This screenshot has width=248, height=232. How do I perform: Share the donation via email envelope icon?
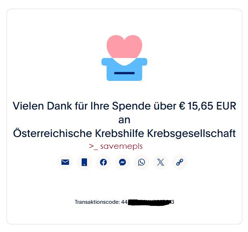65,162
